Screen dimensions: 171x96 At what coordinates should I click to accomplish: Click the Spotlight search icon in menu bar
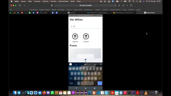(x=137, y=1)
